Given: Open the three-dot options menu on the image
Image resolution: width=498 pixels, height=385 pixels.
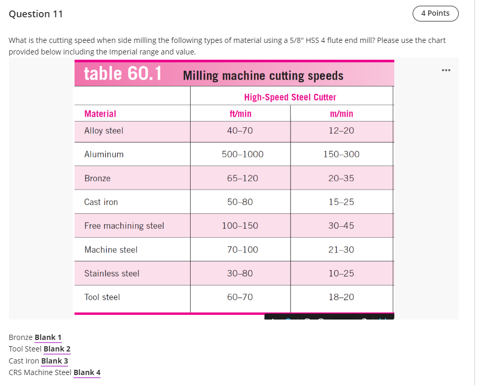Looking at the screenshot, I should click(x=446, y=70).
